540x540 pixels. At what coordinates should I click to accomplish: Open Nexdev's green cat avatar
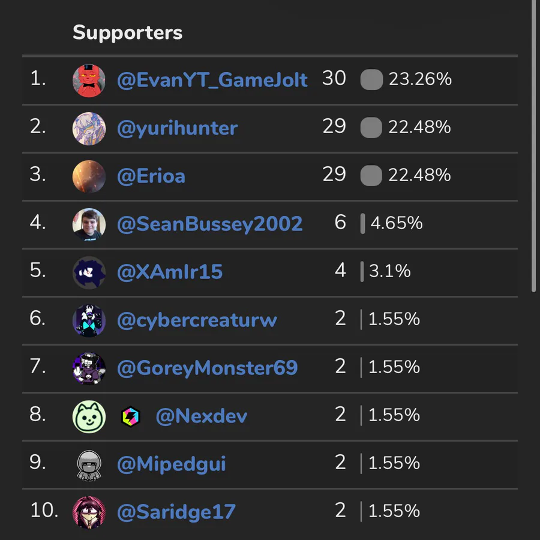[x=89, y=416]
